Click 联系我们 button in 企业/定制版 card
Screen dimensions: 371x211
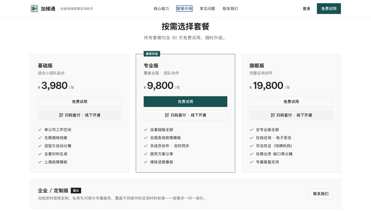coord(321,194)
